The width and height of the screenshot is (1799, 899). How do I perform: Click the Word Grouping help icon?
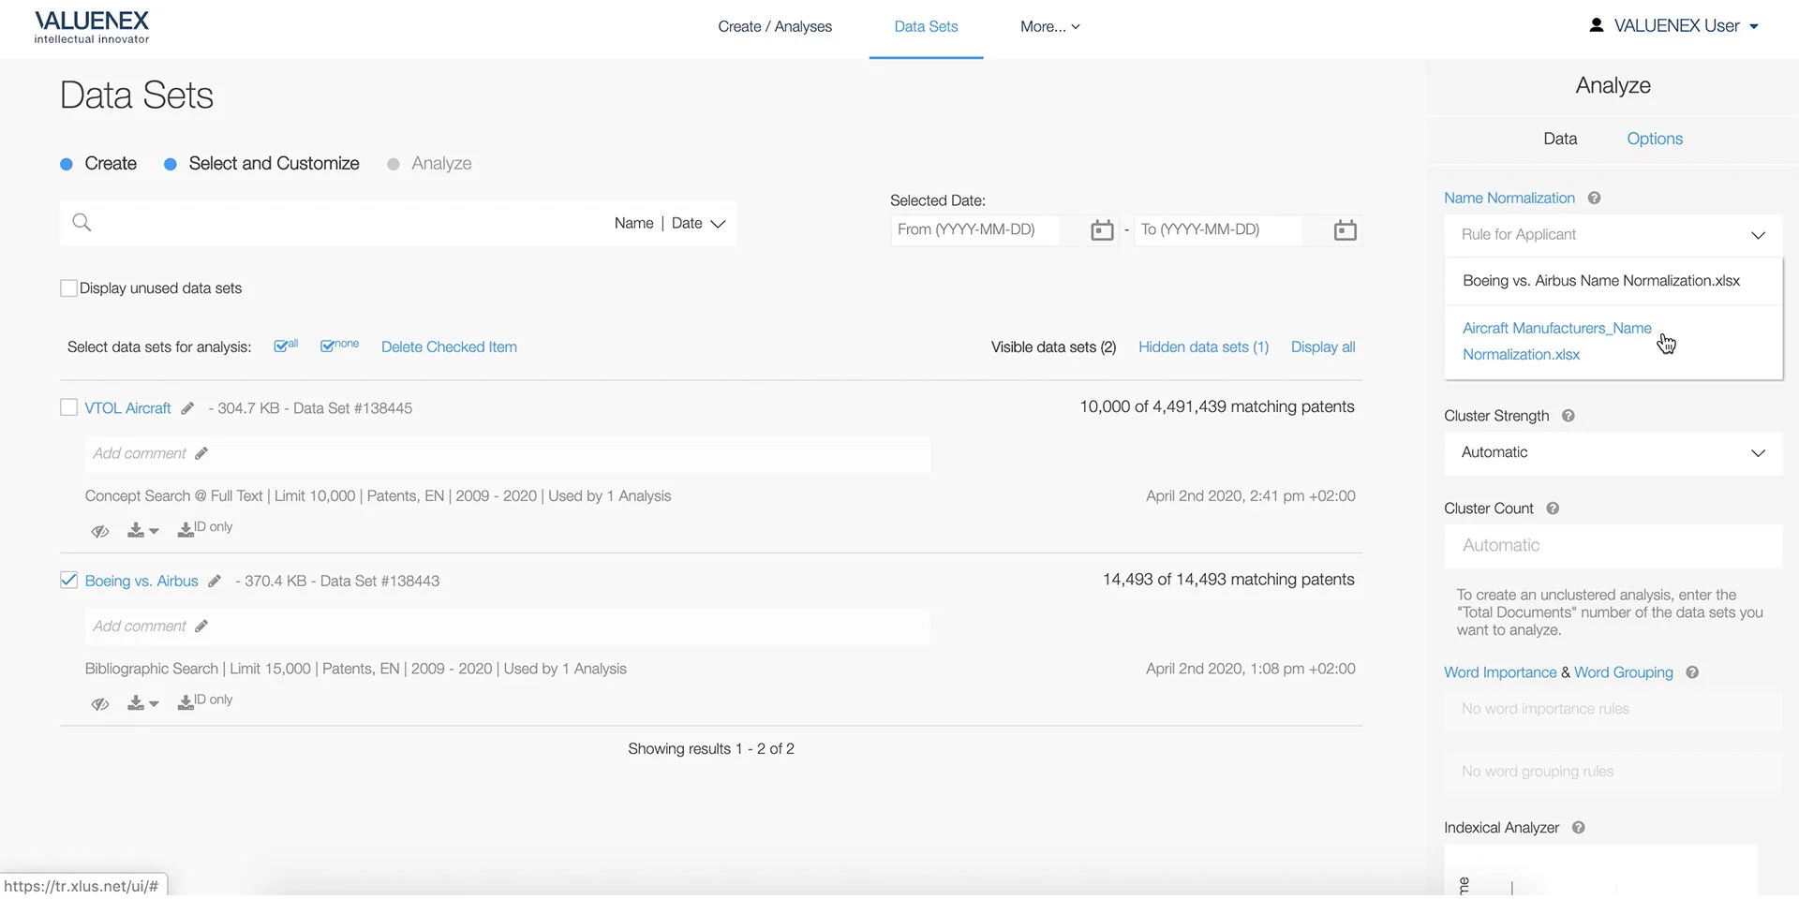pos(1692,672)
